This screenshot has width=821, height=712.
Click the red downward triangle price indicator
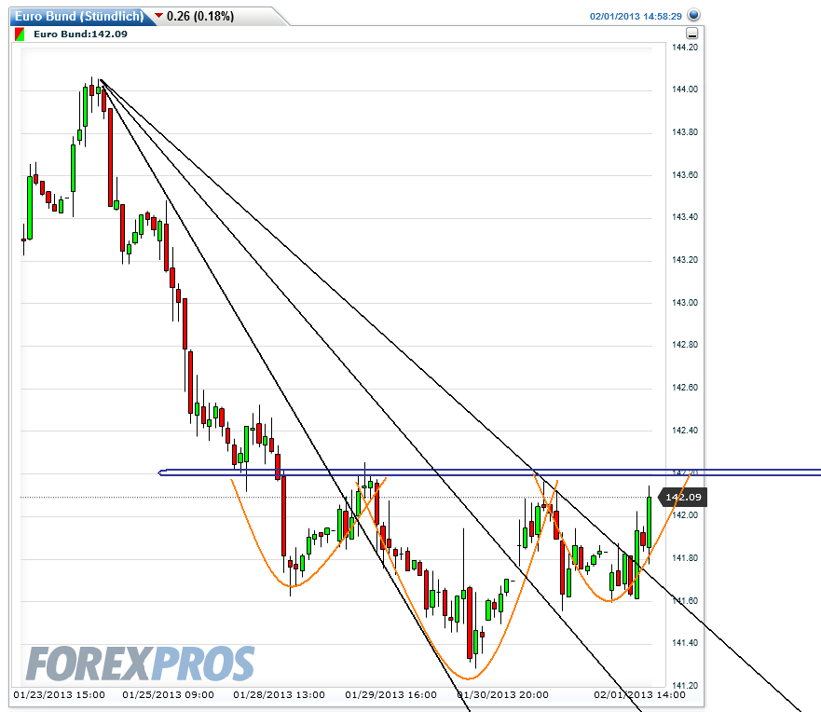[157, 15]
